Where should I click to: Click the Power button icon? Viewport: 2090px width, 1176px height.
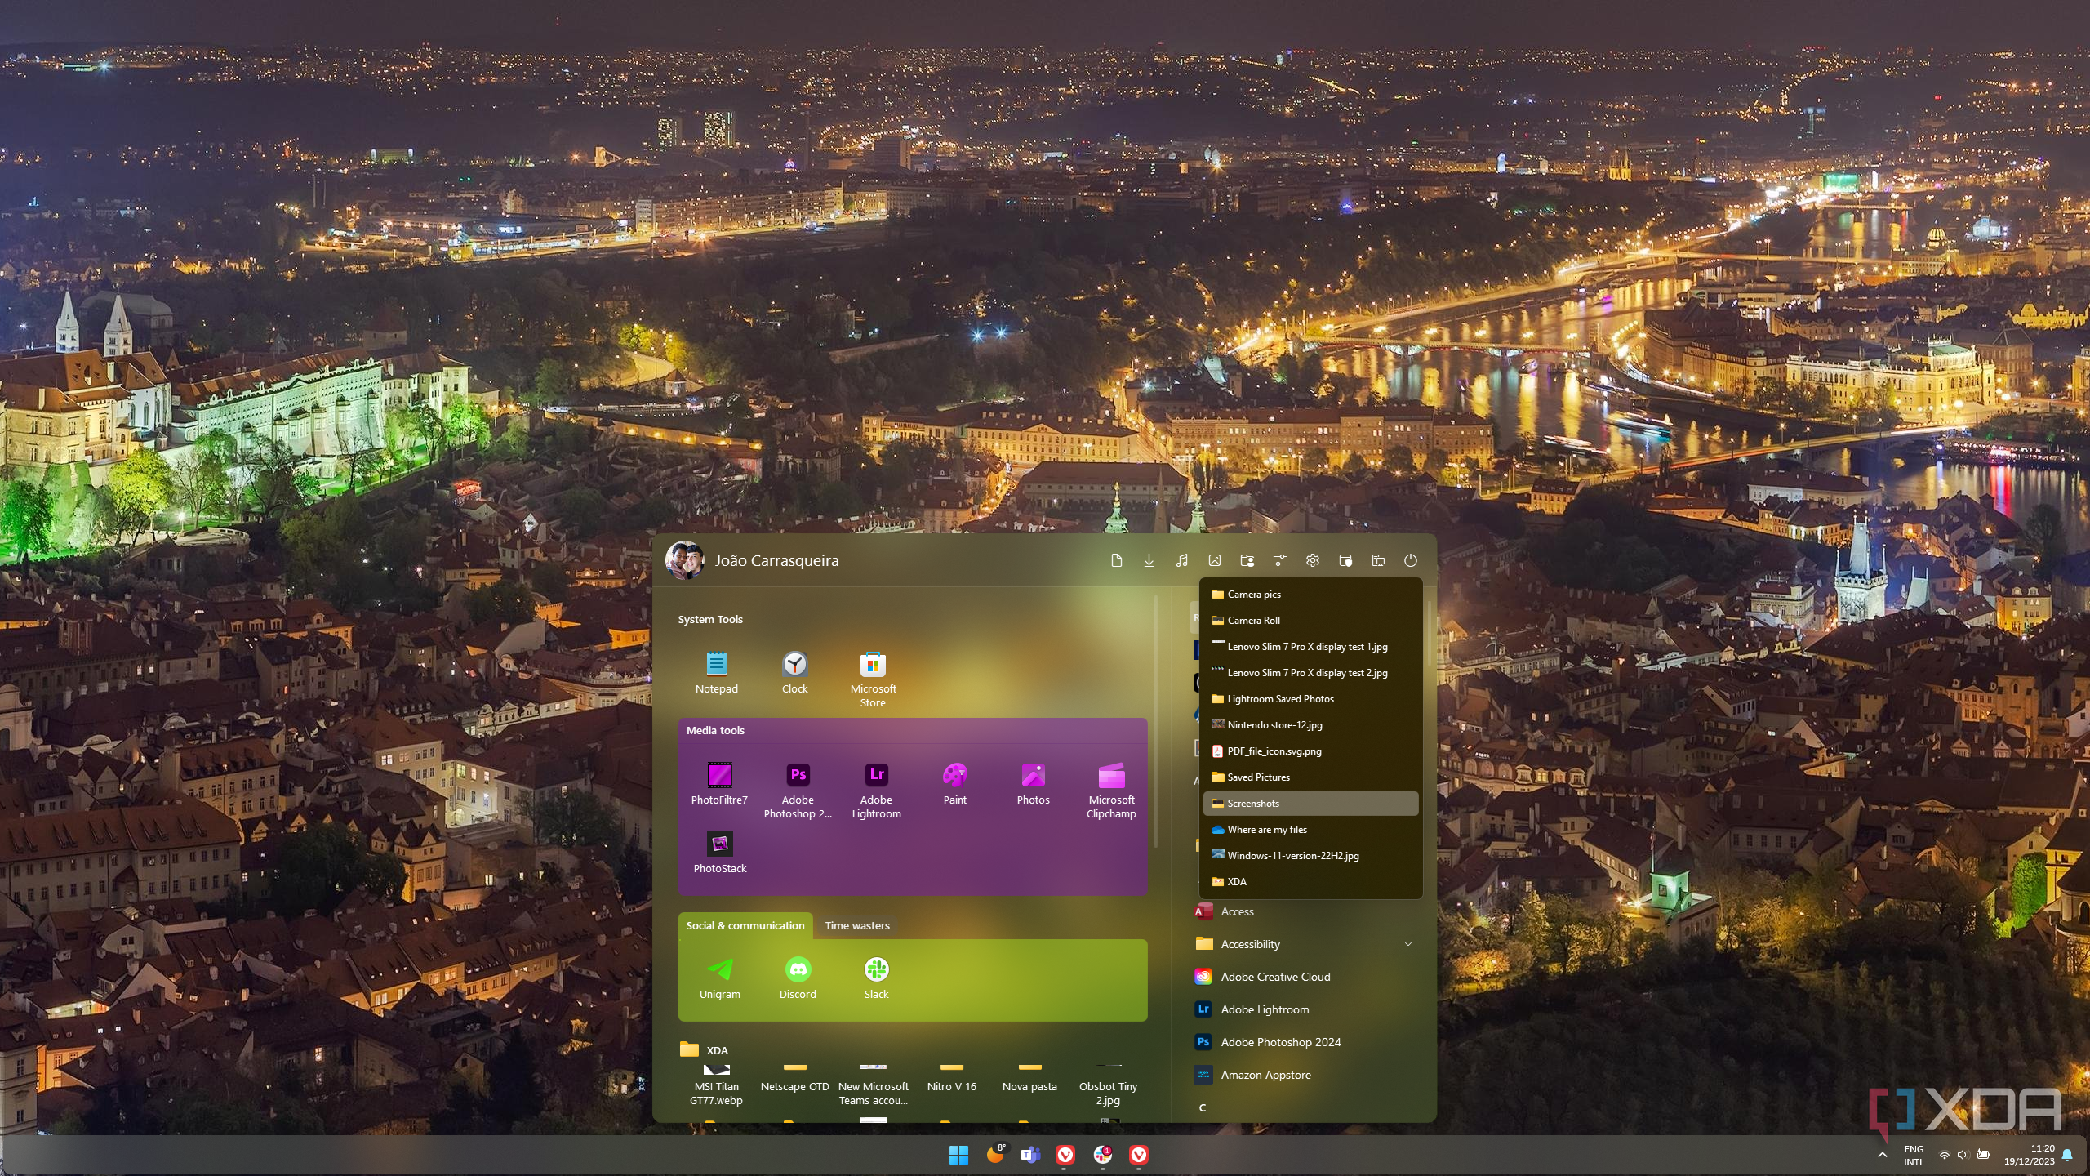pos(1411,560)
